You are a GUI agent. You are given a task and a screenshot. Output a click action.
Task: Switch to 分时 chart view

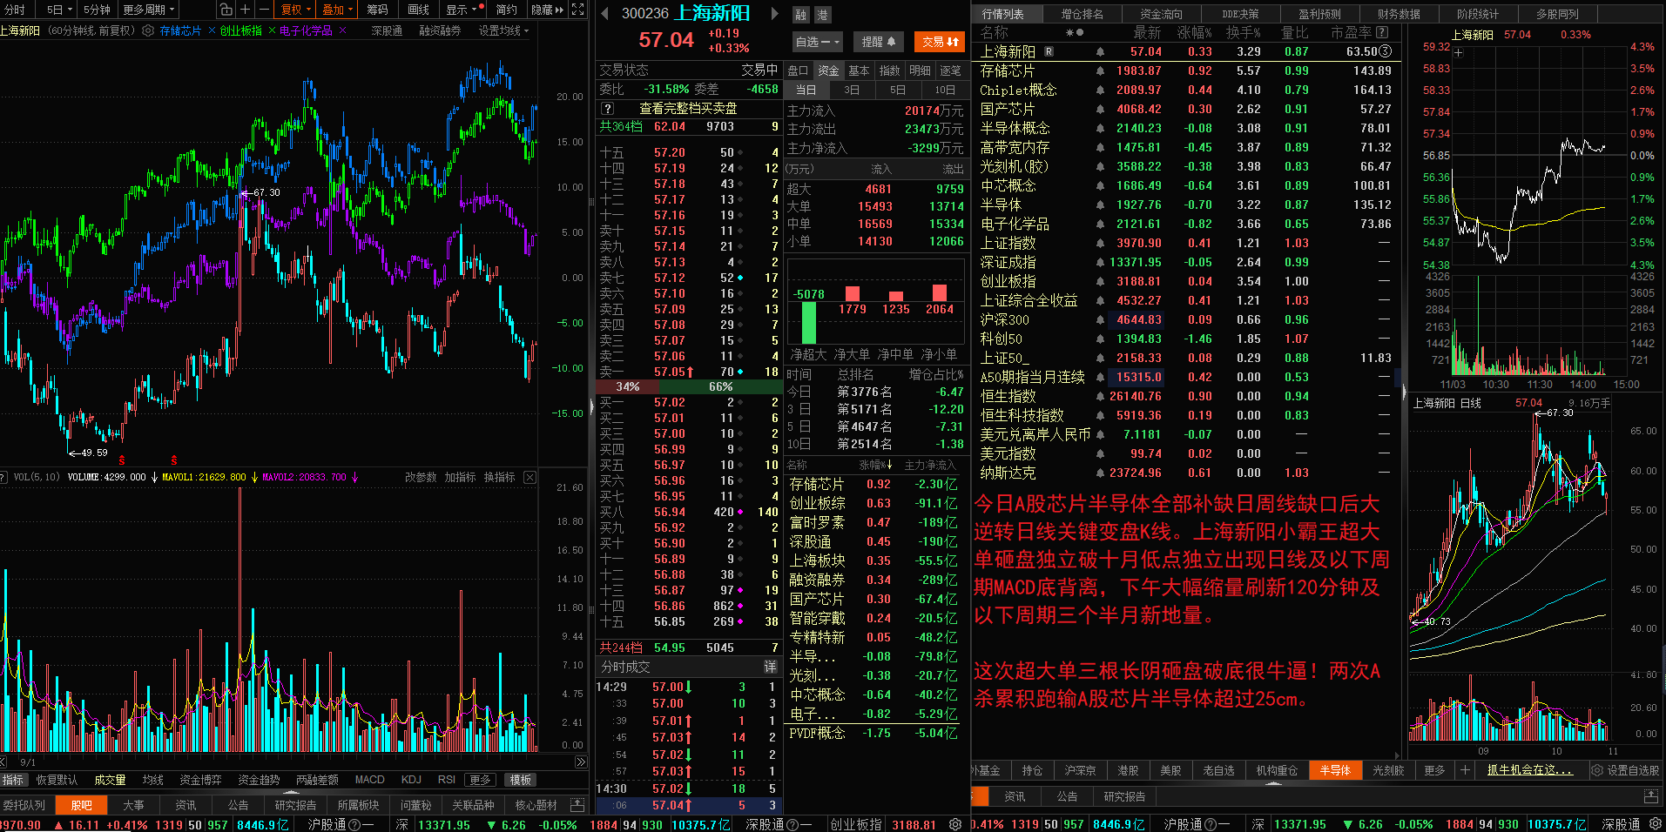coord(15,10)
